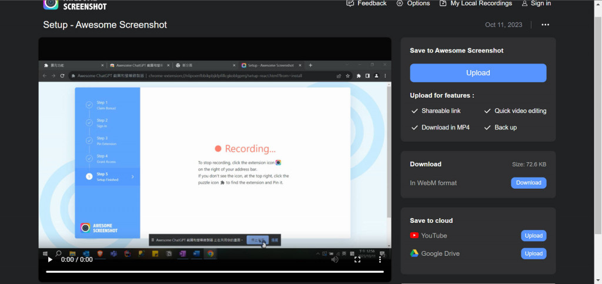Click Sign in
The width and height of the screenshot is (602, 284).
click(x=536, y=4)
